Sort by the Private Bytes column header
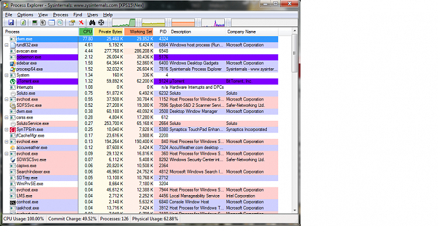 click(109, 32)
